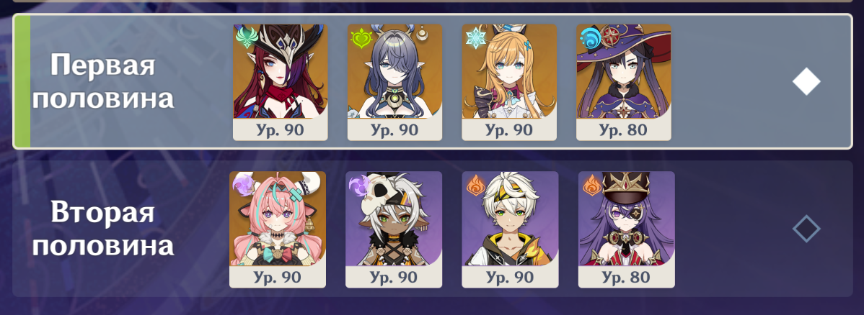
Task: Click the Cryo snowflake element icon
Action: [x=475, y=38]
